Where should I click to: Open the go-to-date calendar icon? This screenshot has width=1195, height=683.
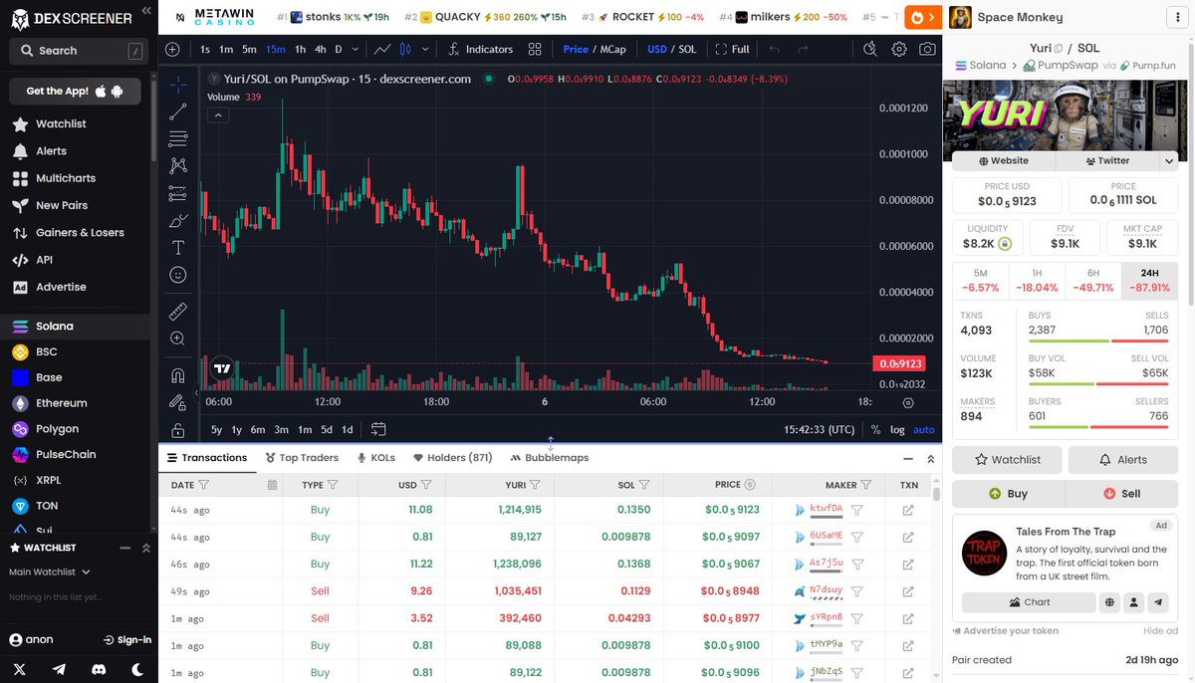tap(378, 429)
